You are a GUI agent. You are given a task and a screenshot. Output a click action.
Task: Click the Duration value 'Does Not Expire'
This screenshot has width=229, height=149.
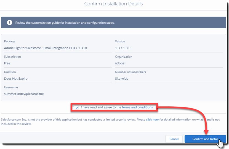16,79
